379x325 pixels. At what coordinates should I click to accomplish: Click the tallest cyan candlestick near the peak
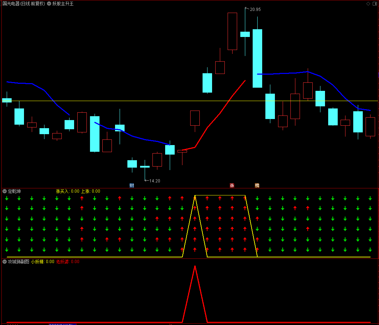(x=257, y=58)
